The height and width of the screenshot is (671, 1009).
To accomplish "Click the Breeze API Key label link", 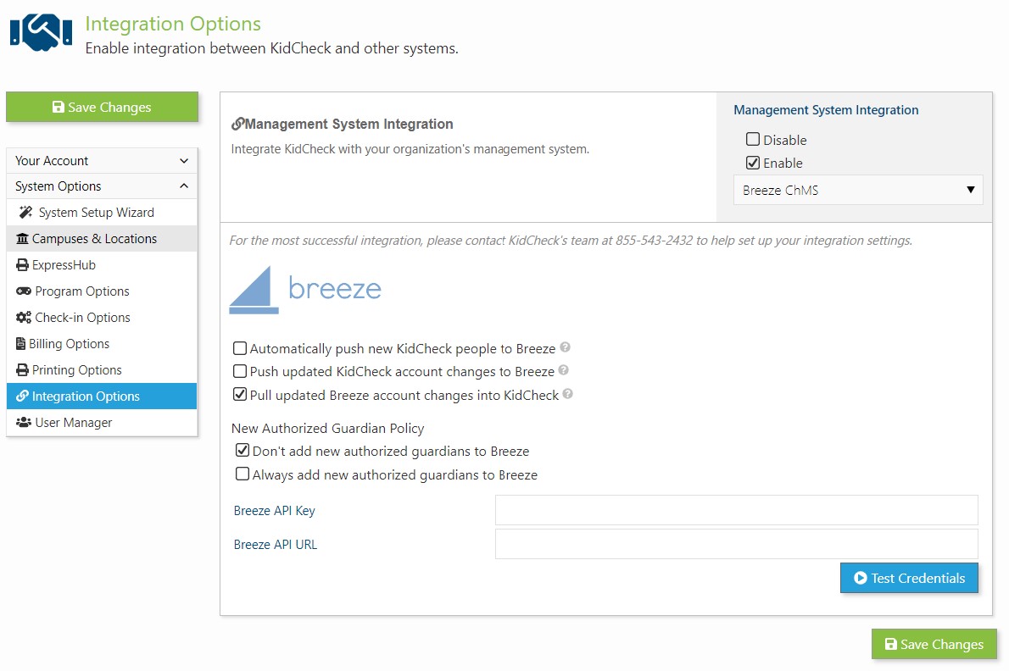I will [274, 510].
